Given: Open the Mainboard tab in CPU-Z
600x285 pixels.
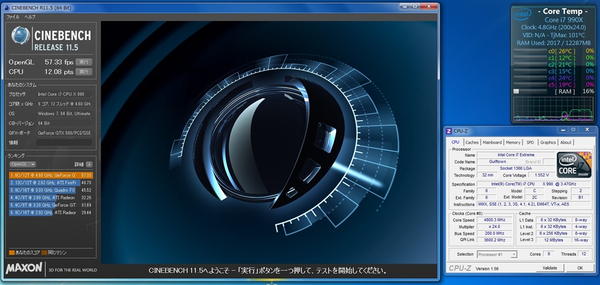Looking at the screenshot, I should pos(492,142).
